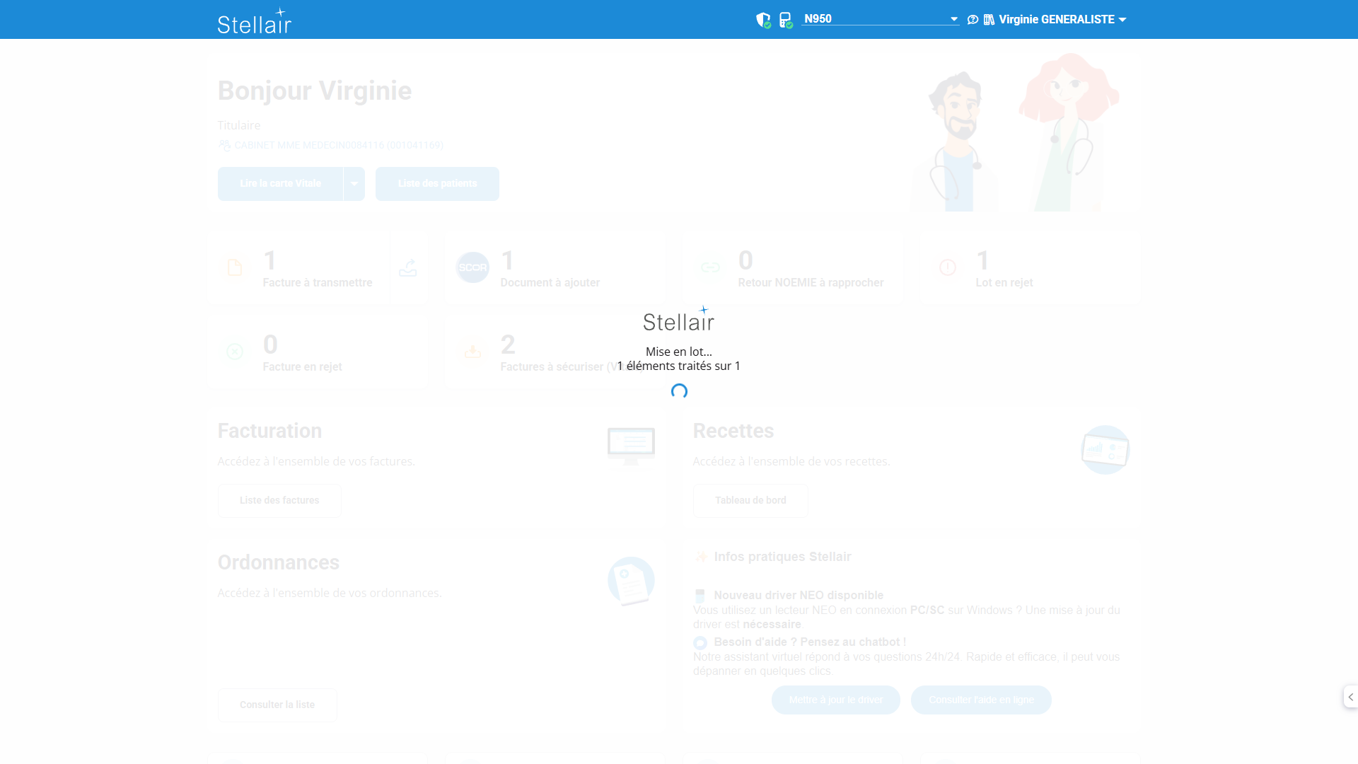Open the Virginie GENERALISTE user menu
1358x764 pixels.
pos(1062,20)
